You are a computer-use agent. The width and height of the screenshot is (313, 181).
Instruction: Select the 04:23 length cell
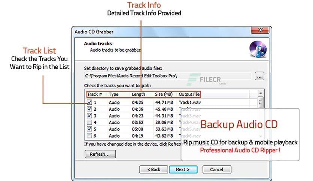click(137, 116)
